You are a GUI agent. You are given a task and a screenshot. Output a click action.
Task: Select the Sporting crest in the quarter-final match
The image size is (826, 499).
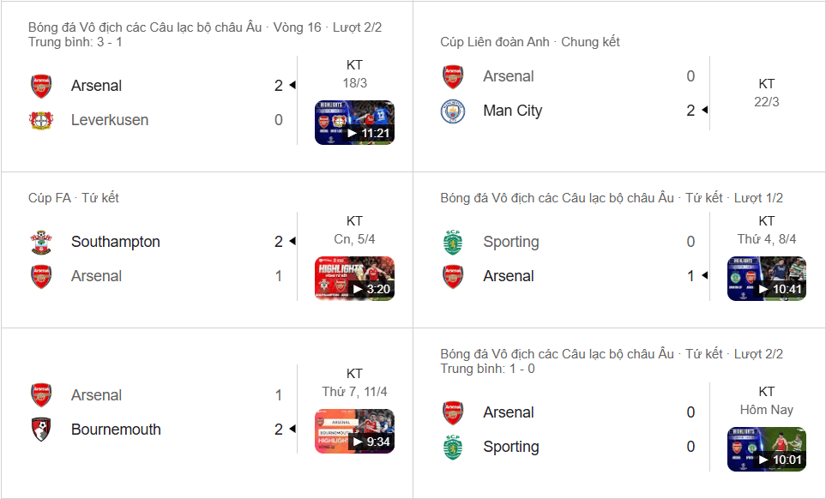(x=453, y=242)
